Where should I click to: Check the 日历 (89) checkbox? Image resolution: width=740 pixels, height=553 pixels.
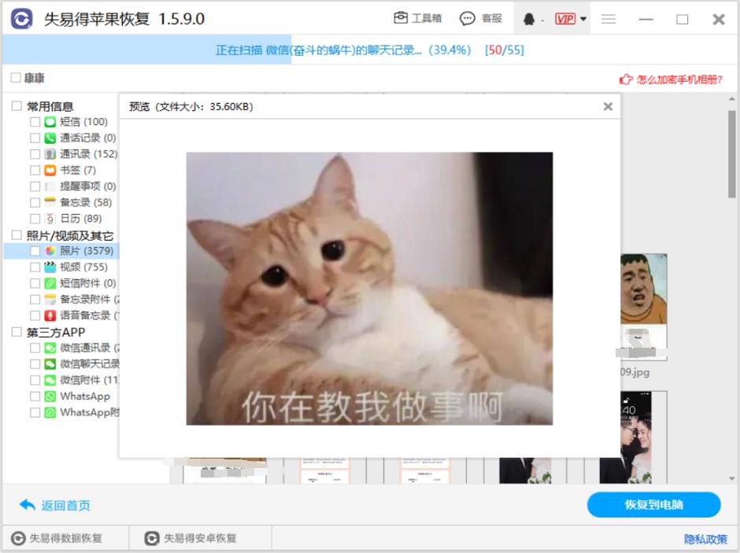pos(33,218)
